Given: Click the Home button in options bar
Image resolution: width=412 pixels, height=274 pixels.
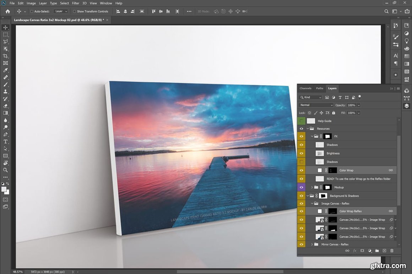Looking at the screenshot, I should (8, 11).
